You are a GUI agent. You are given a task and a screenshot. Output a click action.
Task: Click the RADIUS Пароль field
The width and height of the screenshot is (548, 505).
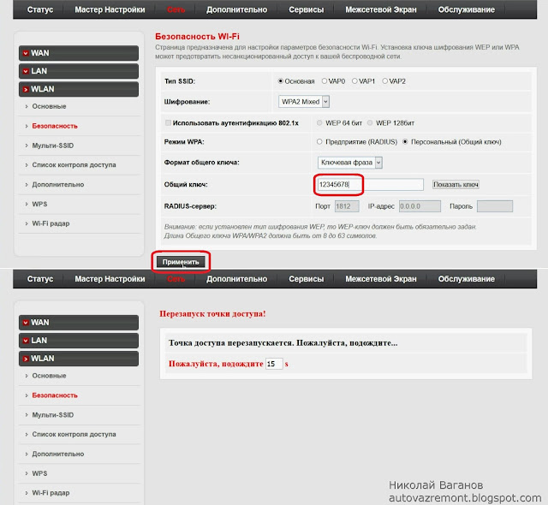pyautogui.click(x=495, y=206)
